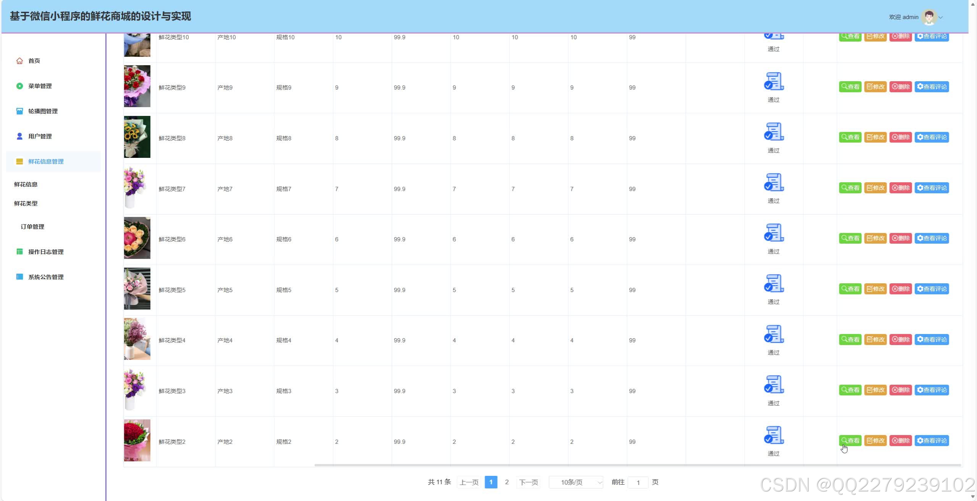Collapse the 鲜花信息管理 menu section
The width and height of the screenshot is (977, 501).
point(46,162)
